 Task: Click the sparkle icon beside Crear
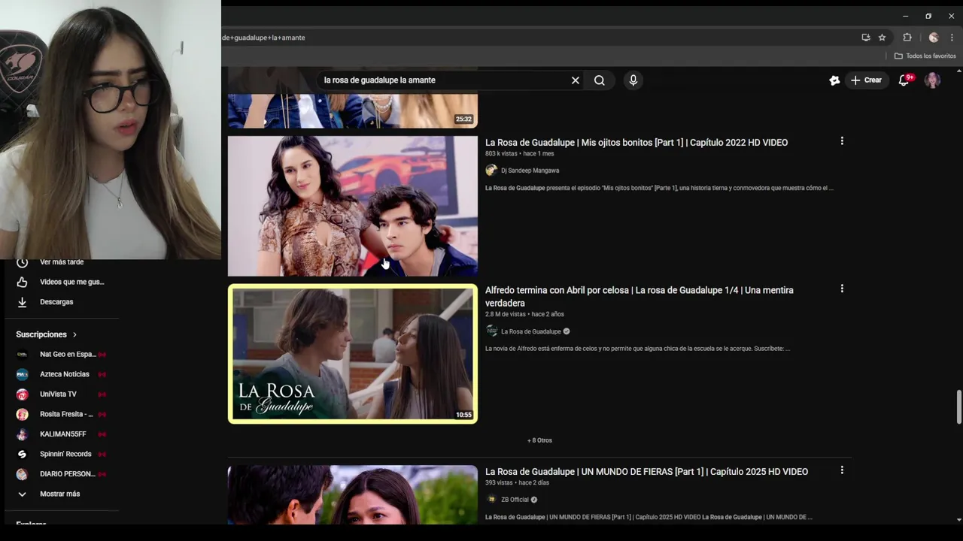[x=834, y=80]
